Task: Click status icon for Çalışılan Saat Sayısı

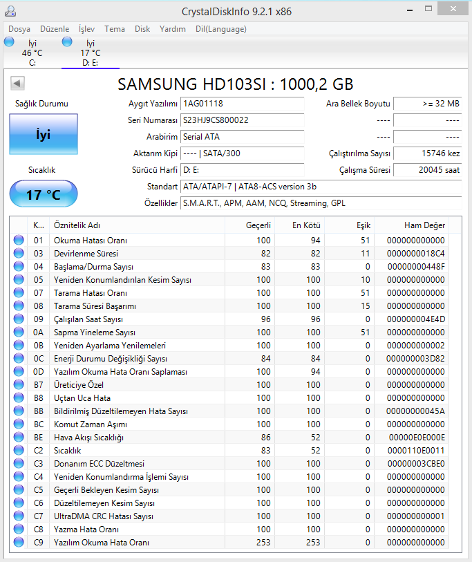Action: pyautogui.click(x=19, y=319)
